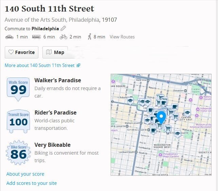Open More about 140 South 11th Street
218x191 pixels.
42,65
